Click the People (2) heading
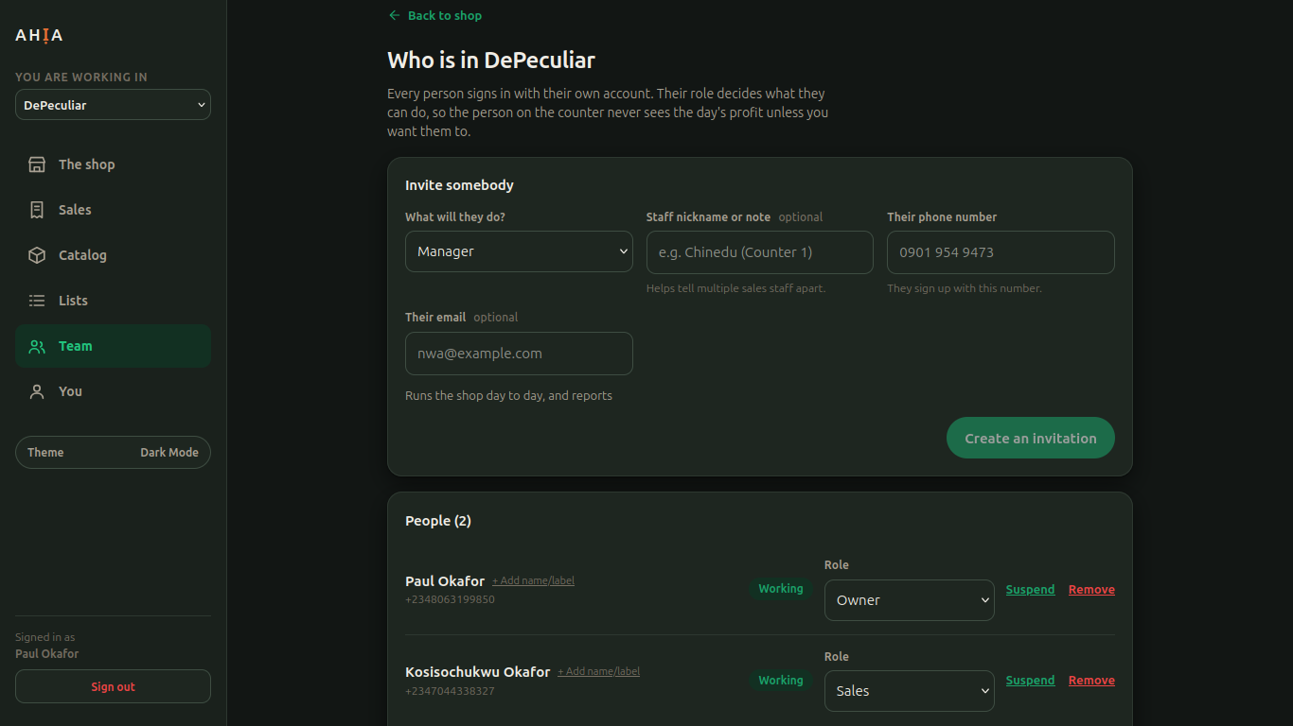Screen dimensions: 1293x726 click(438, 521)
